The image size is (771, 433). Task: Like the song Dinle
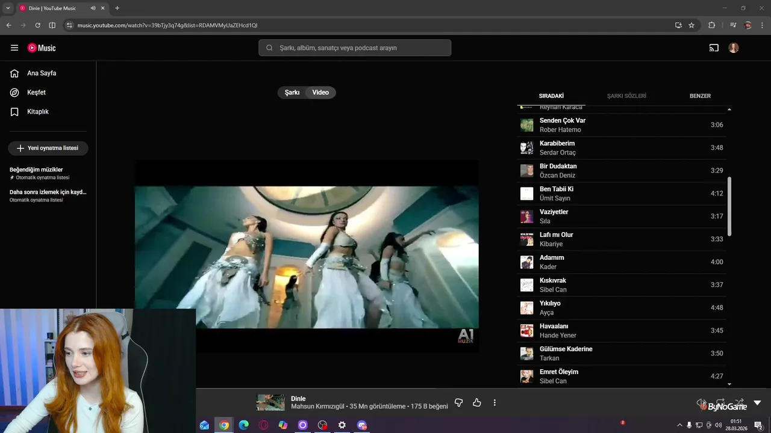[x=477, y=402]
